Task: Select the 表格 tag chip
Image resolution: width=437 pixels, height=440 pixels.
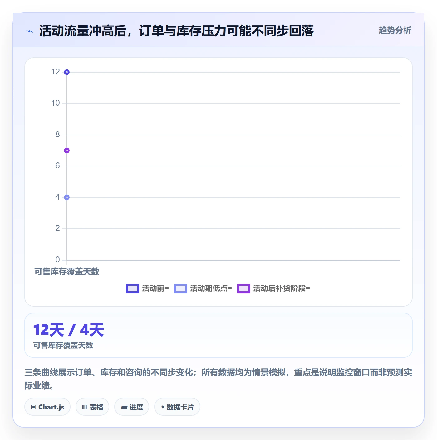Action: click(x=92, y=407)
